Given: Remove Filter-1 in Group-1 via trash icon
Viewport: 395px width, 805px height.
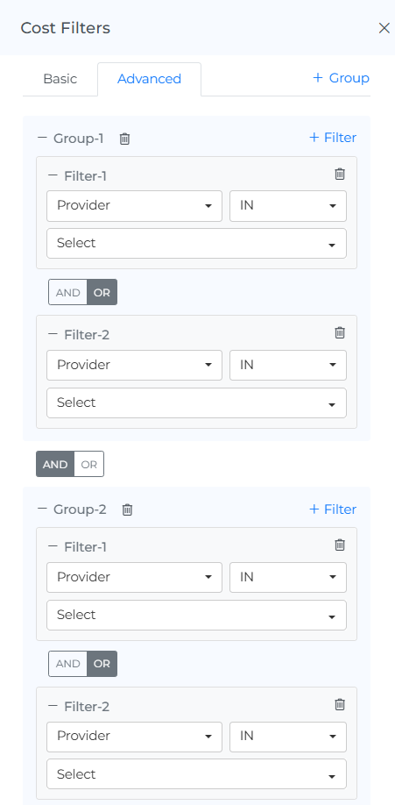Looking at the screenshot, I should point(340,174).
